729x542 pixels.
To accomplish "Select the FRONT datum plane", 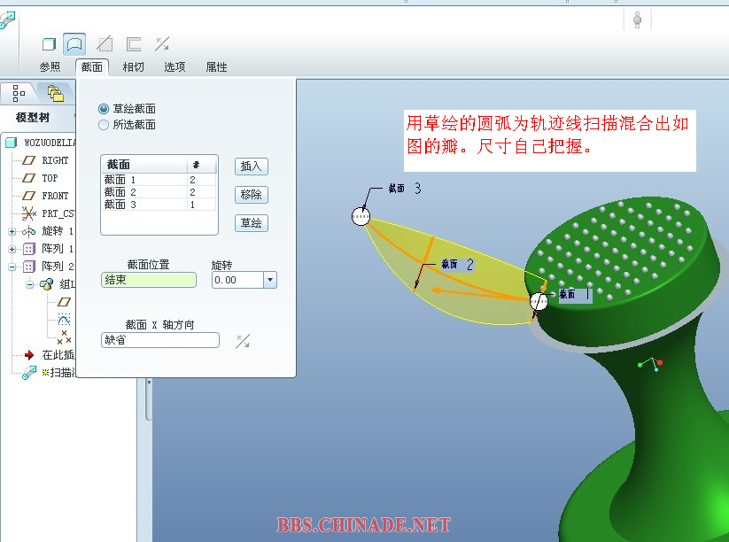I will 45,196.
